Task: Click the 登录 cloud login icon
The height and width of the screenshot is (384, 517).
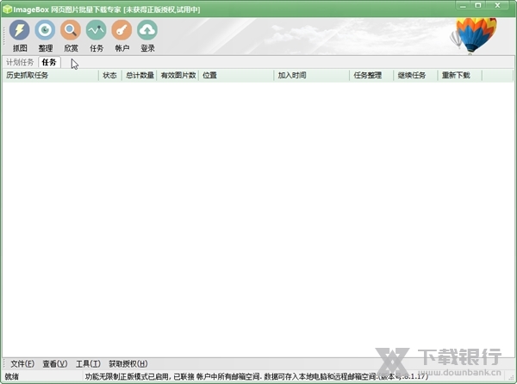Action: pos(147,35)
